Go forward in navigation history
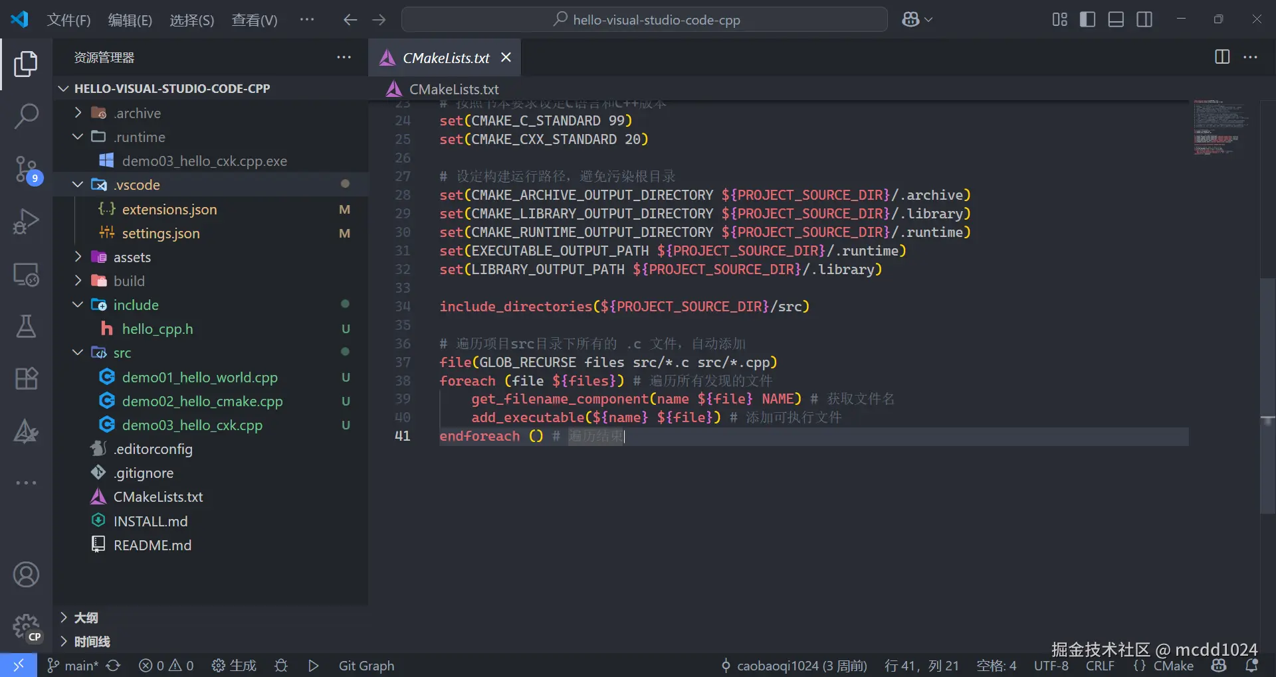Image resolution: width=1276 pixels, height=677 pixels. pyautogui.click(x=379, y=20)
